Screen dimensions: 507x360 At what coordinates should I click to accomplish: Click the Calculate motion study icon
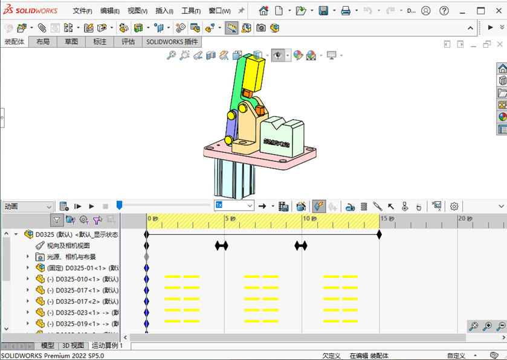[x=64, y=206]
